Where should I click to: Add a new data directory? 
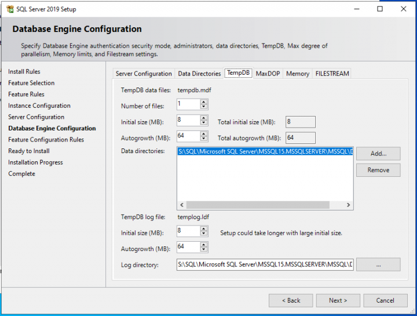click(x=378, y=154)
